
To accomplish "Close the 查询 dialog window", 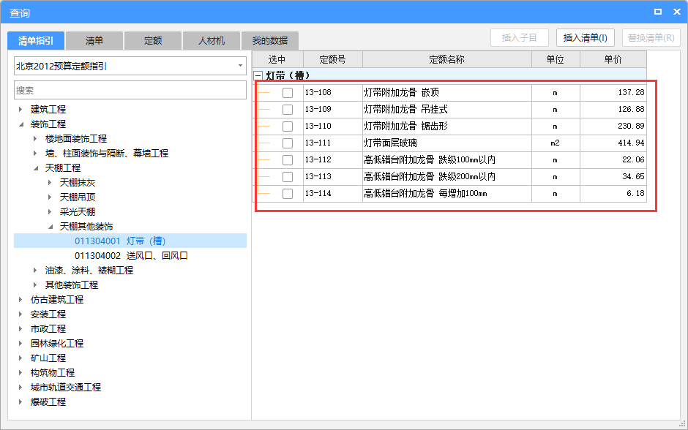I will (676, 12).
